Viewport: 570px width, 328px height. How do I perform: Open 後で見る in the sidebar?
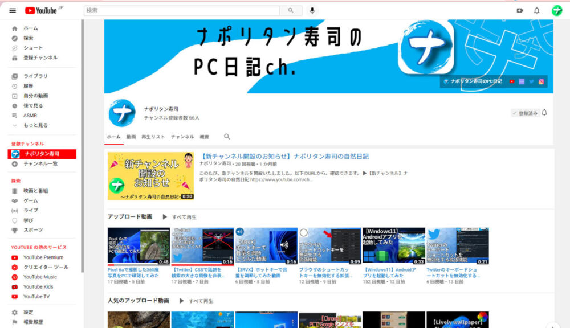[x=33, y=105]
